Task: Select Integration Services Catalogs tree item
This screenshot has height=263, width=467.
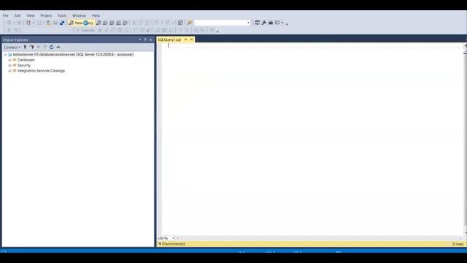Action: [x=41, y=71]
